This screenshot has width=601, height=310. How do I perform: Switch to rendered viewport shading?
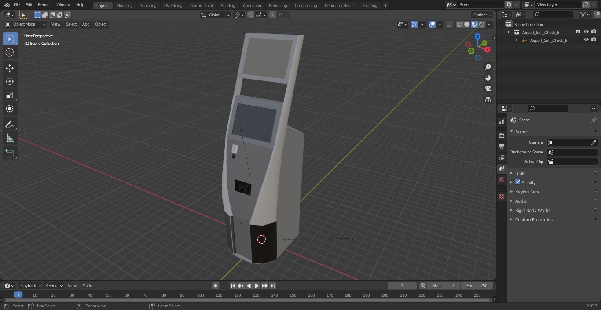[482, 24]
